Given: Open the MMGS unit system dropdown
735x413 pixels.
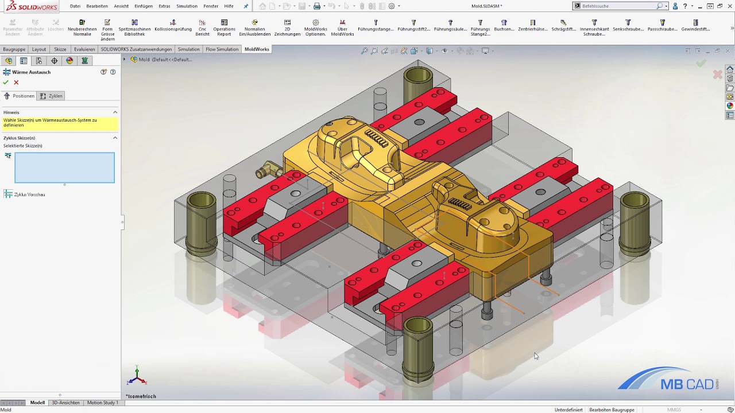Looking at the screenshot, I should pyautogui.click(x=701, y=410).
